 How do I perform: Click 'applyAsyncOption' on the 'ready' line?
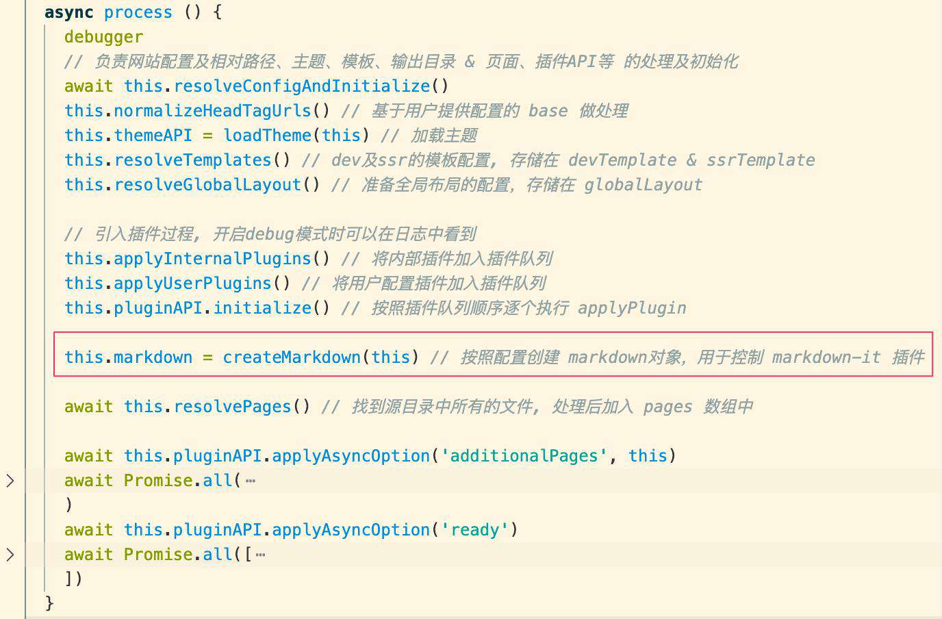[x=351, y=530]
